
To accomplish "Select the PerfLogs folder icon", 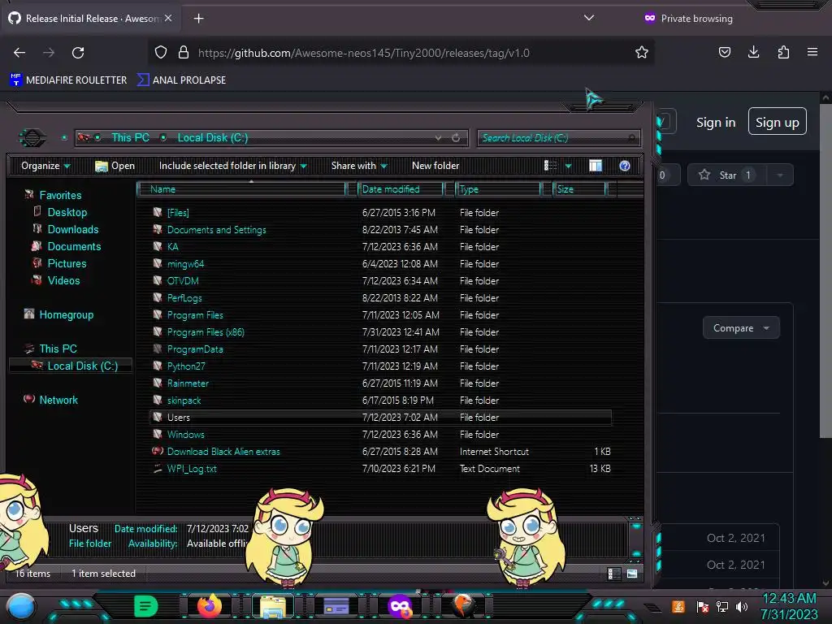I will pyautogui.click(x=158, y=297).
